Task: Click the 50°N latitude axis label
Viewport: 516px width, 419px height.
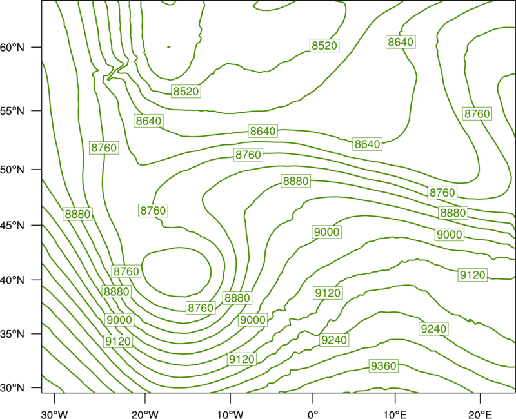Action: coord(12,170)
